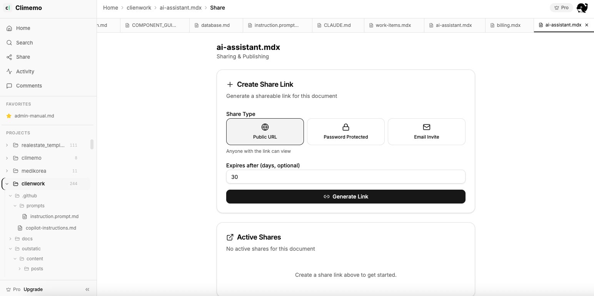Viewport: 594px width, 296px height.
Task: Click the project list scrollbar handle
Action: [x=92, y=144]
